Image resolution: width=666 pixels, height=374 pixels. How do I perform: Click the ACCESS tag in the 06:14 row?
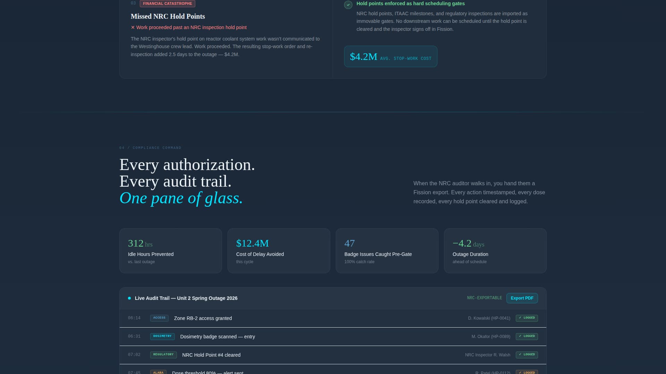159,318
